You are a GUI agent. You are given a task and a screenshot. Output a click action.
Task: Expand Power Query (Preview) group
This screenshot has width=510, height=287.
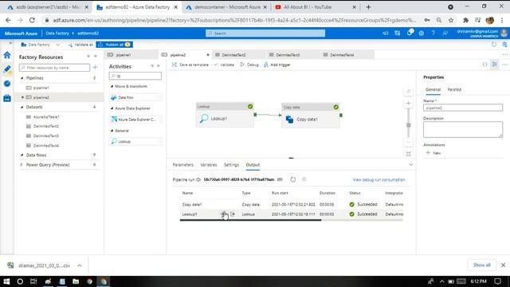[22, 165]
